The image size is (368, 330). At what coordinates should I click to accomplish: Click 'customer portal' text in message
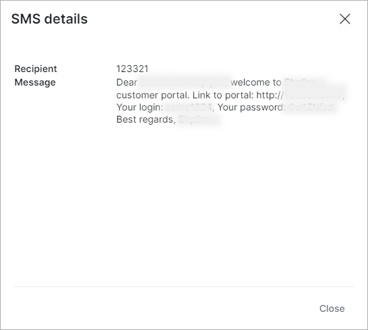(152, 95)
